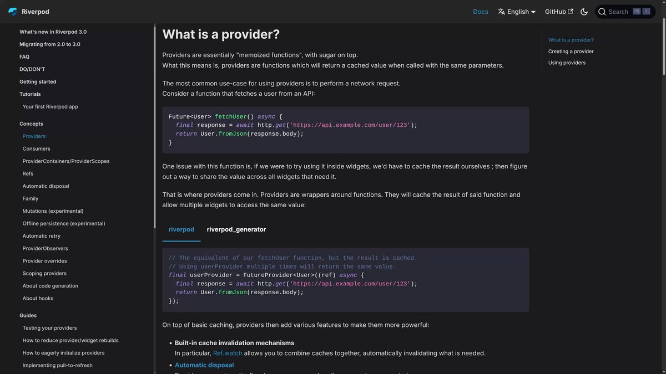Click the Riverpod logo icon
Screen dimensions: 666x374
pyautogui.click(x=12, y=12)
